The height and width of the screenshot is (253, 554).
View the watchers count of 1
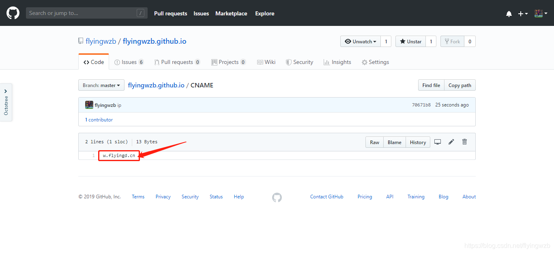click(x=386, y=41)
